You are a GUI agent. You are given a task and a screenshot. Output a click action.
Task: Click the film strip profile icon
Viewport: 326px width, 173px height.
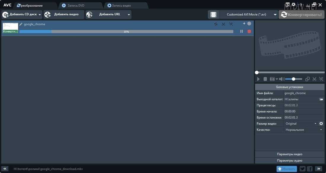point(213,15)
